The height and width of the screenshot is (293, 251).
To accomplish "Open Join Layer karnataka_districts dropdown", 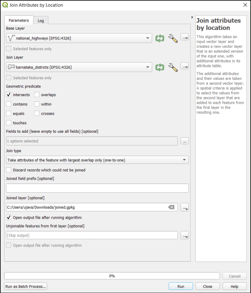I will click(x=79, y=67).
